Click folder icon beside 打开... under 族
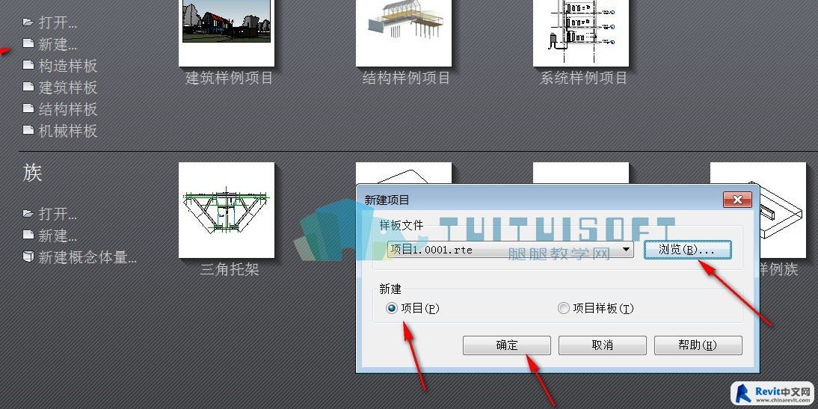The image size is (818, 409). 28,214
